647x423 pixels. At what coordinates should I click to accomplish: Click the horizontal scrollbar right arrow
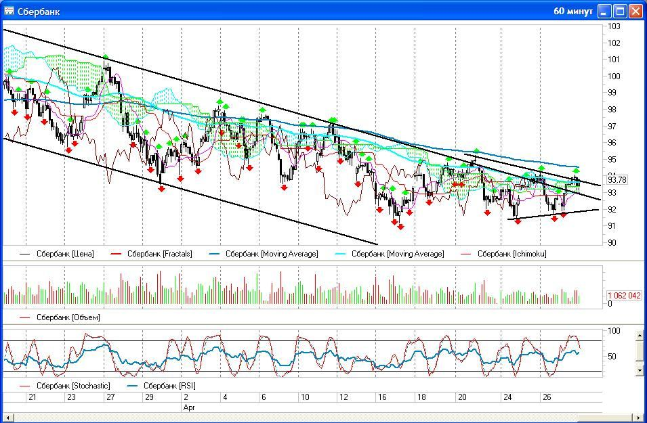pyautogui.click(x=639, y=418)
